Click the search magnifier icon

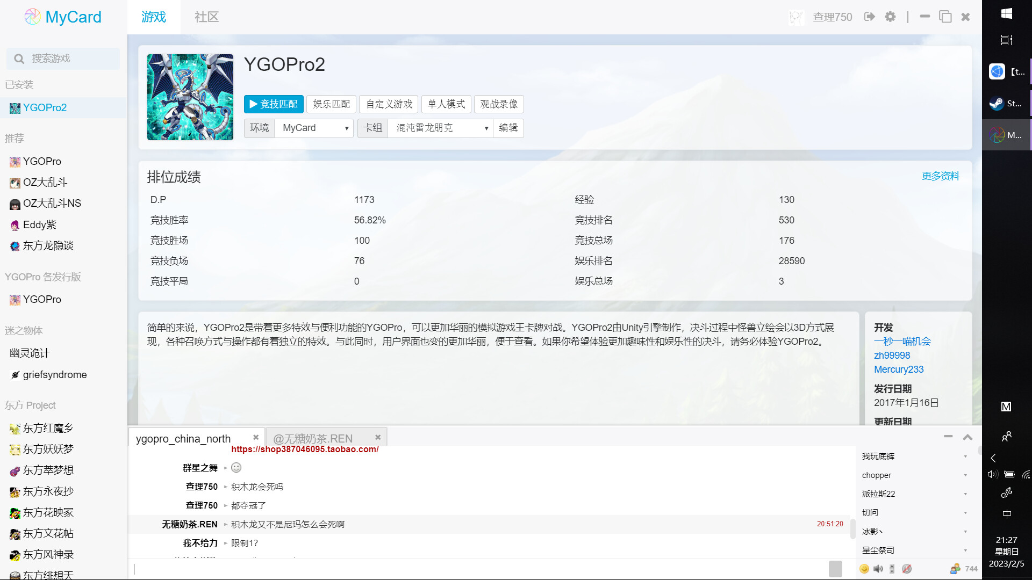click(x=19, y=59)
